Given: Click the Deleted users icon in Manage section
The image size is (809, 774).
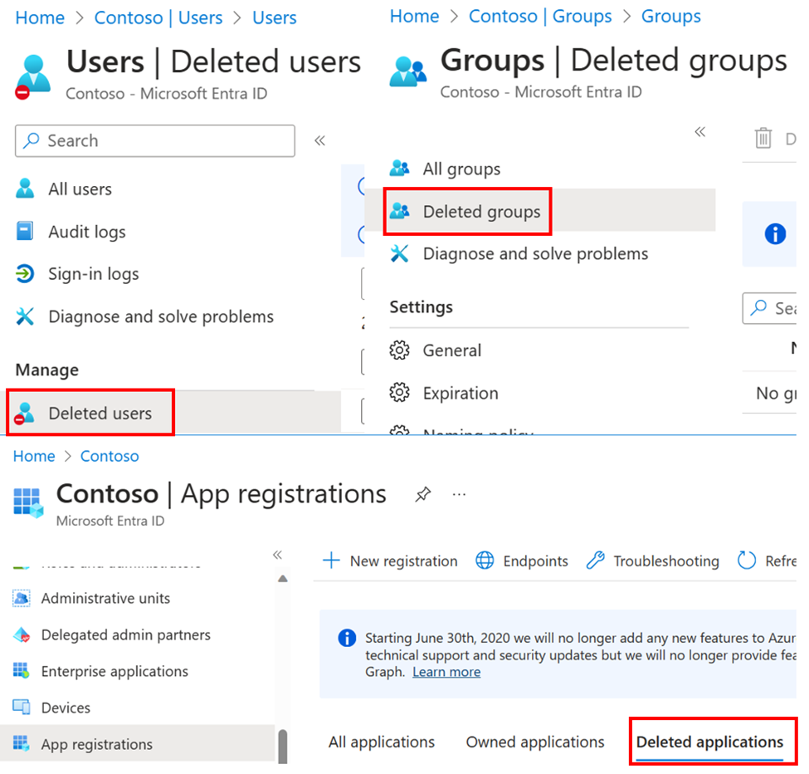Looking at the screenshot, I should (24, 414).
